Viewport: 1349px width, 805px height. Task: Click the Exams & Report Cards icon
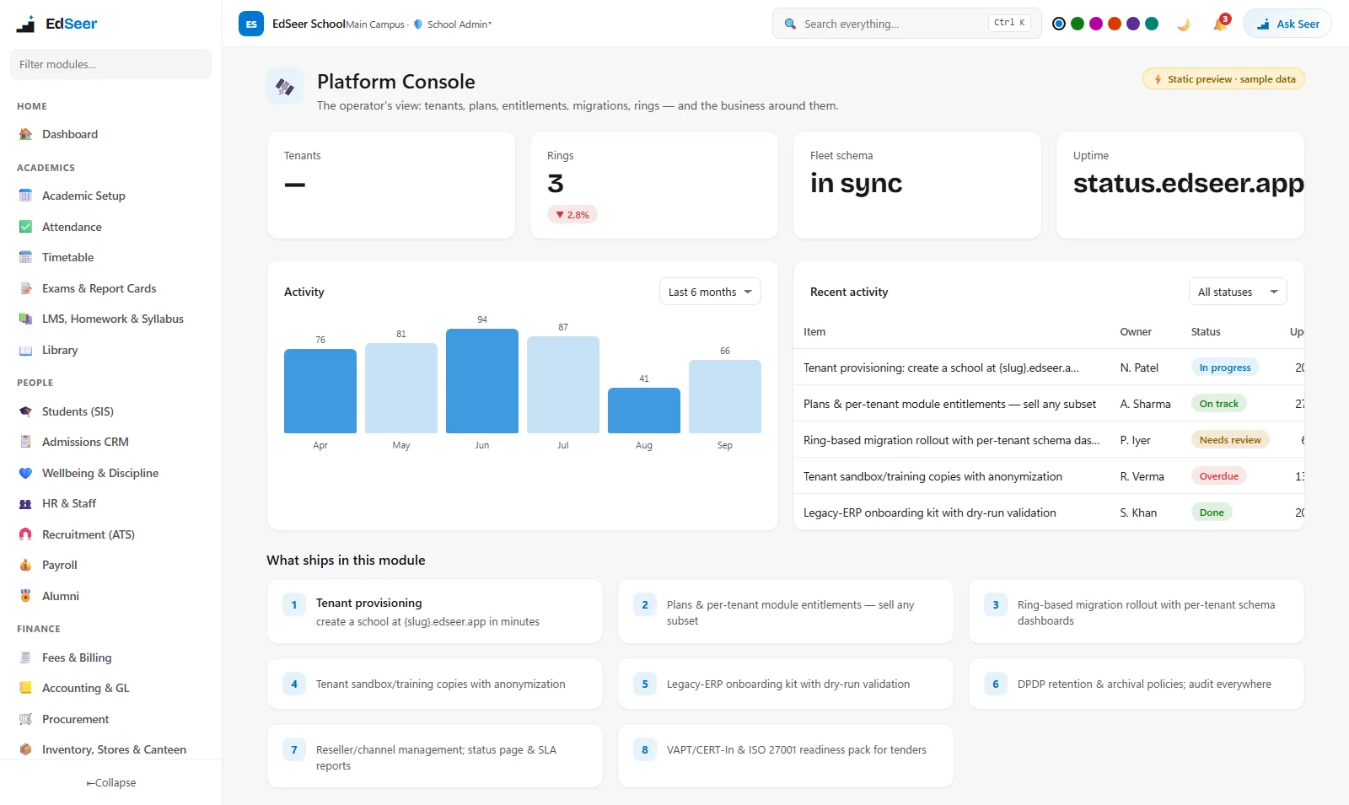[25, 288]
